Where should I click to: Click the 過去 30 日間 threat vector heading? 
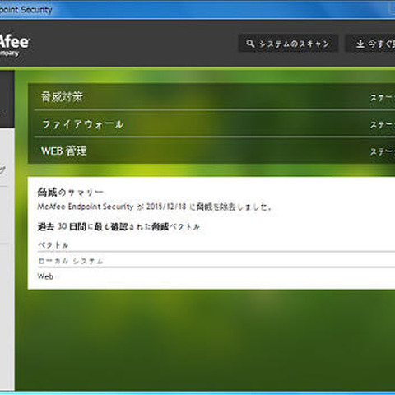click(118, 226)
